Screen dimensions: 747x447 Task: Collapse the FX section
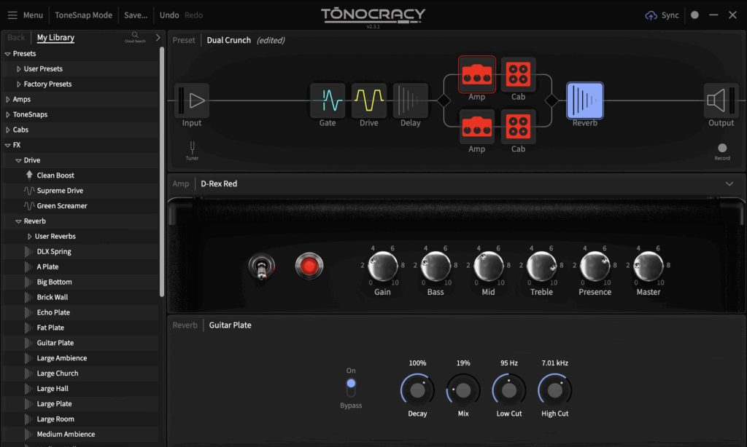click(x=7, y=145)
